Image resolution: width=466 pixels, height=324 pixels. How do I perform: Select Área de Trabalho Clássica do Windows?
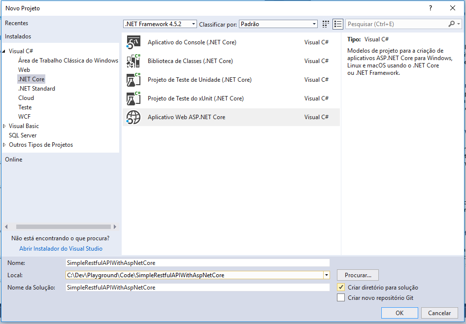[x=68, y=60]
